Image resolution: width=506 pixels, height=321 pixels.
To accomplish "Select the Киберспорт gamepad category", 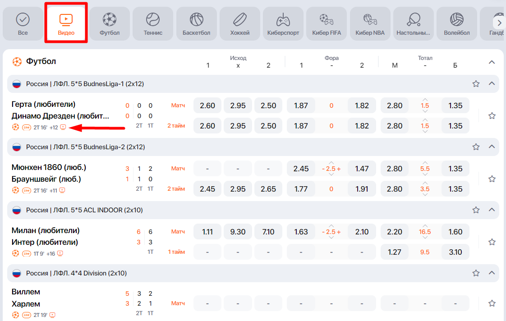I will tap(283, 23).
